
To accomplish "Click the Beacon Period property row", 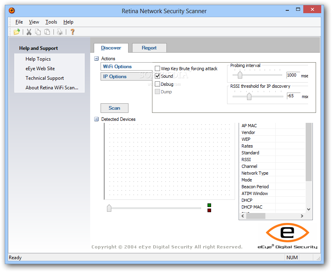I will 272,187.
